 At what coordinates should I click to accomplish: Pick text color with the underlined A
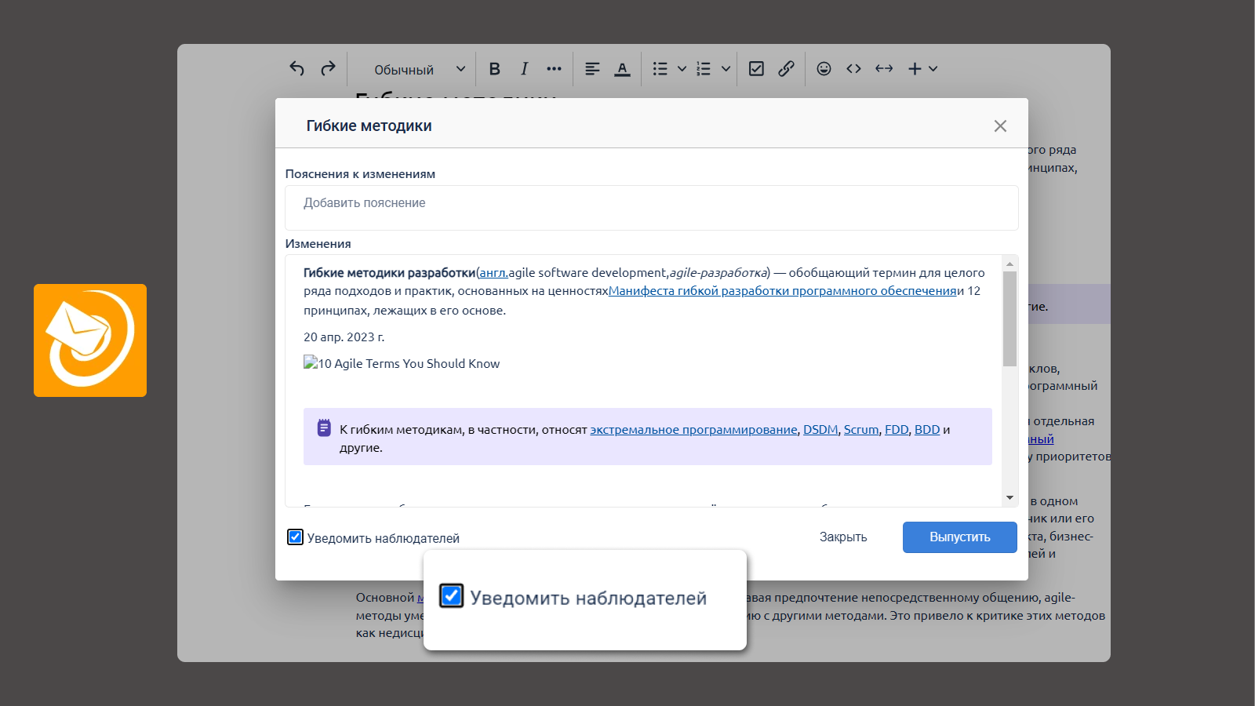[622, 69]
